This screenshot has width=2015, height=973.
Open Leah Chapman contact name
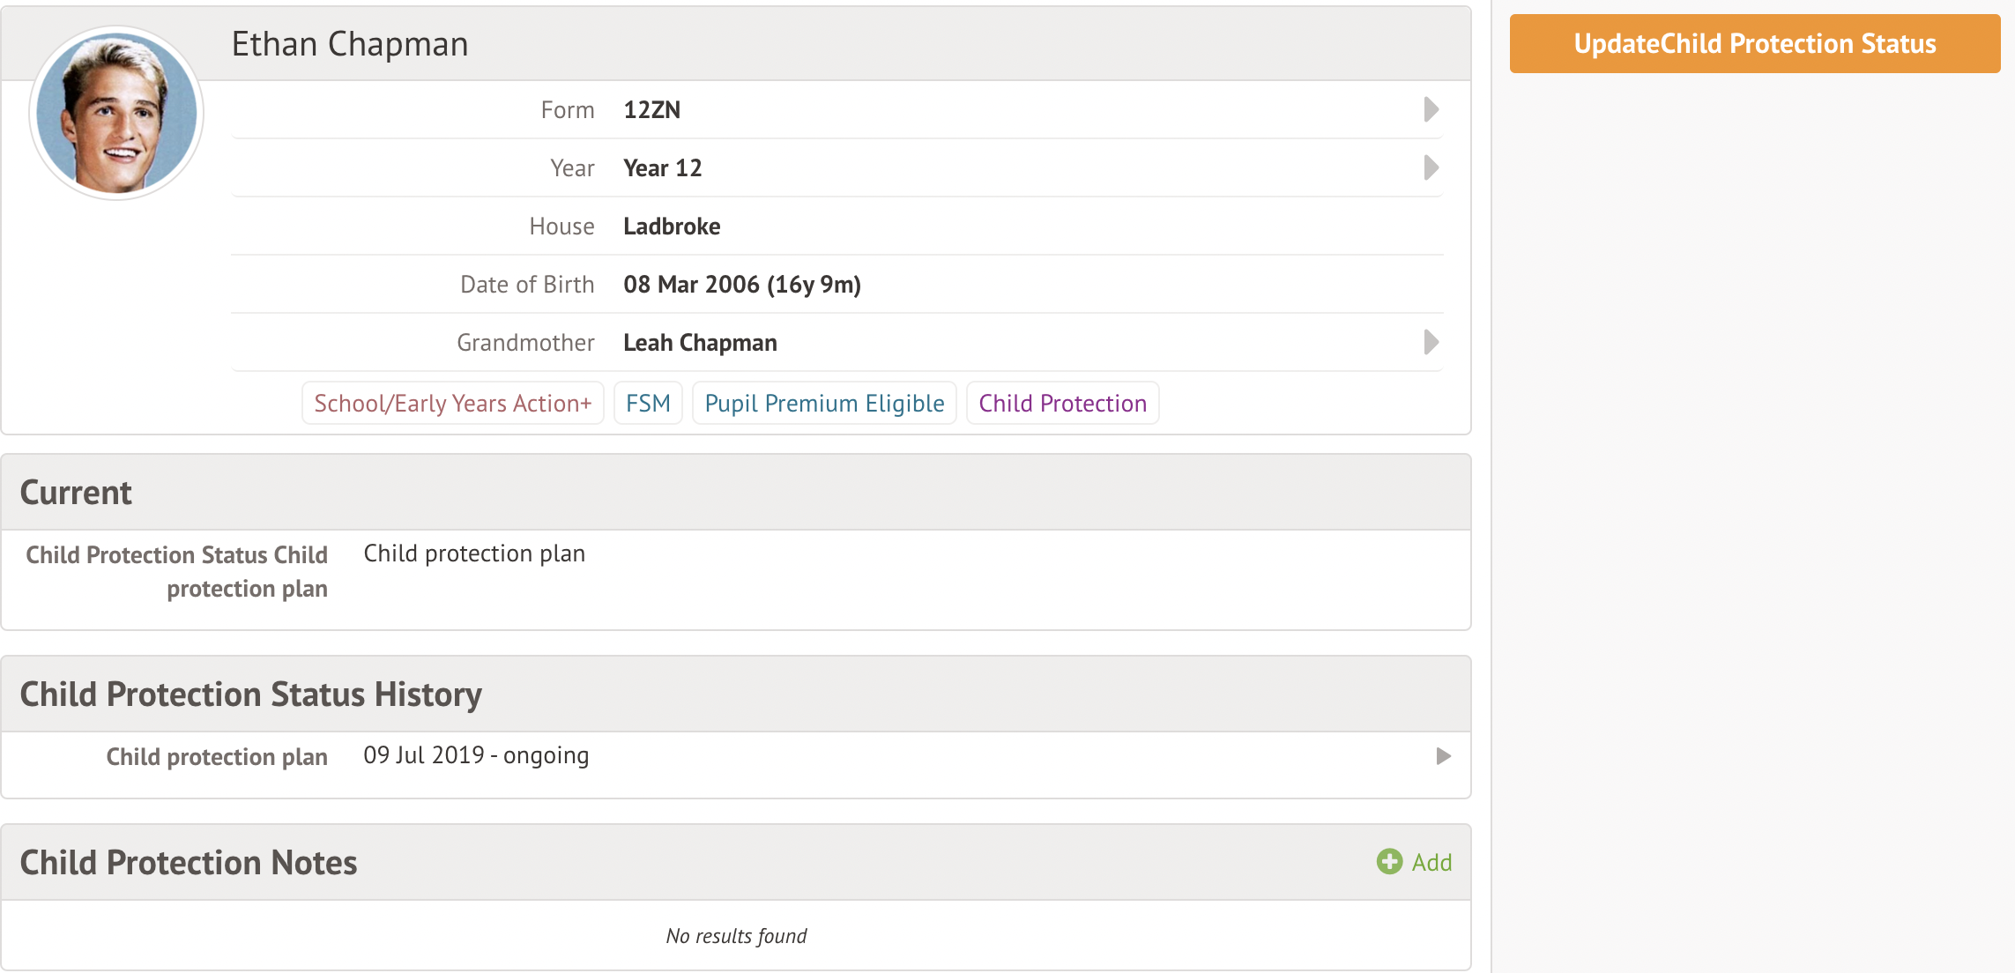[700, 343]
